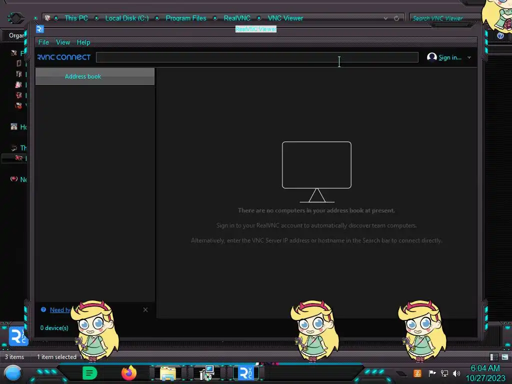This screenshot has width=512, height=384.
Task: Click the Search VNC Viewer box in Explorer
Action: (x=445, y=18)
